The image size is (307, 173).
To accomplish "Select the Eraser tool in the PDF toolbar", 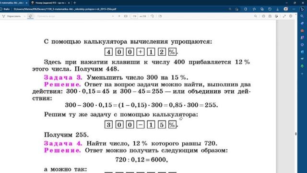I will (30, 16).
